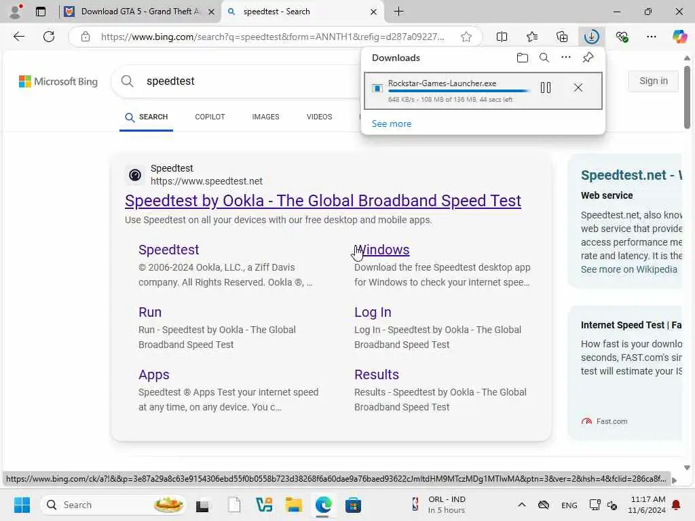
Task: Select the IMAGES tab
Action: pyautogui.click(x=265, y=117)
